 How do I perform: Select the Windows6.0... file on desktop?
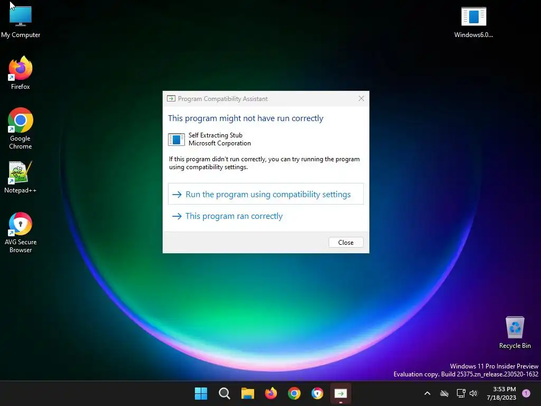click(x=473, y=22)
